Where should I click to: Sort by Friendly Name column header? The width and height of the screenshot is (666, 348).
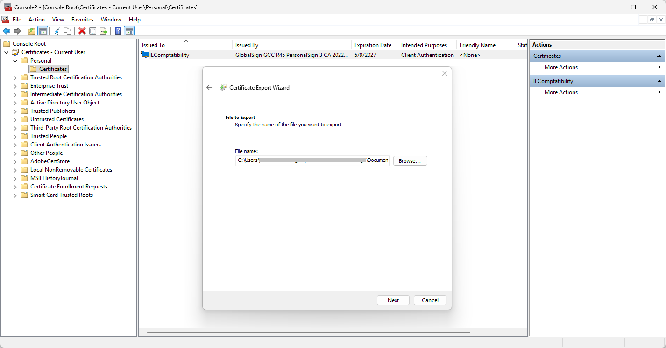486,45
